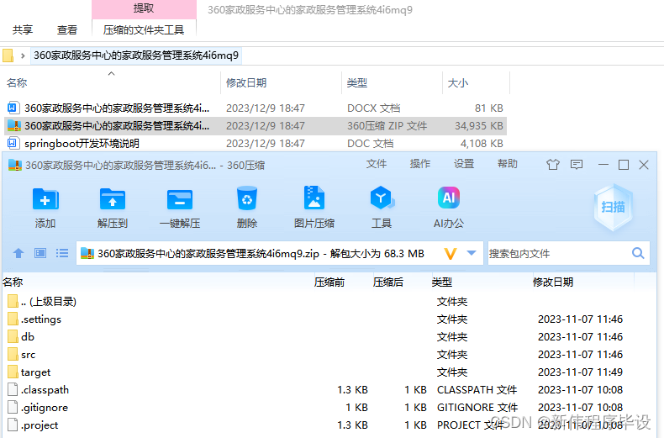Click the .classpath file icon
Screen dimensions: 664x438
tap(13, 390)
